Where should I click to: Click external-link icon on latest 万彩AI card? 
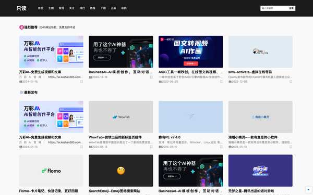tap(81, 147)
